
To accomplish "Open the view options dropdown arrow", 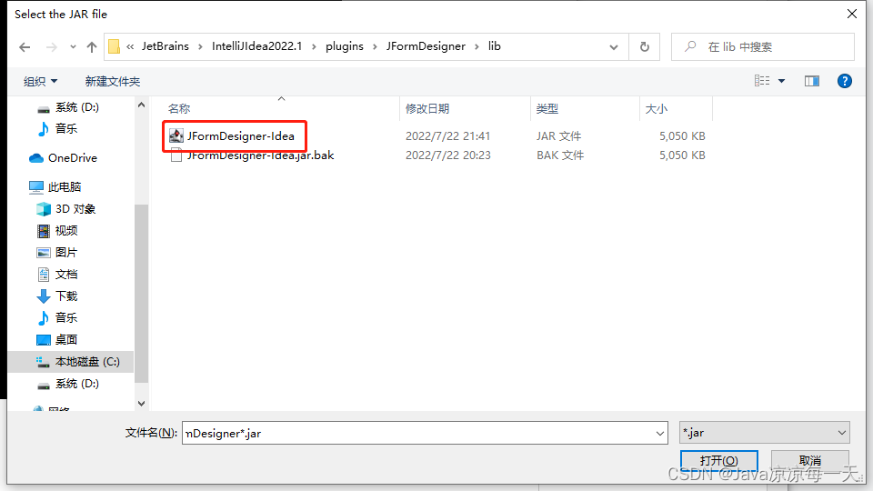I will click(x=782, y=81).
